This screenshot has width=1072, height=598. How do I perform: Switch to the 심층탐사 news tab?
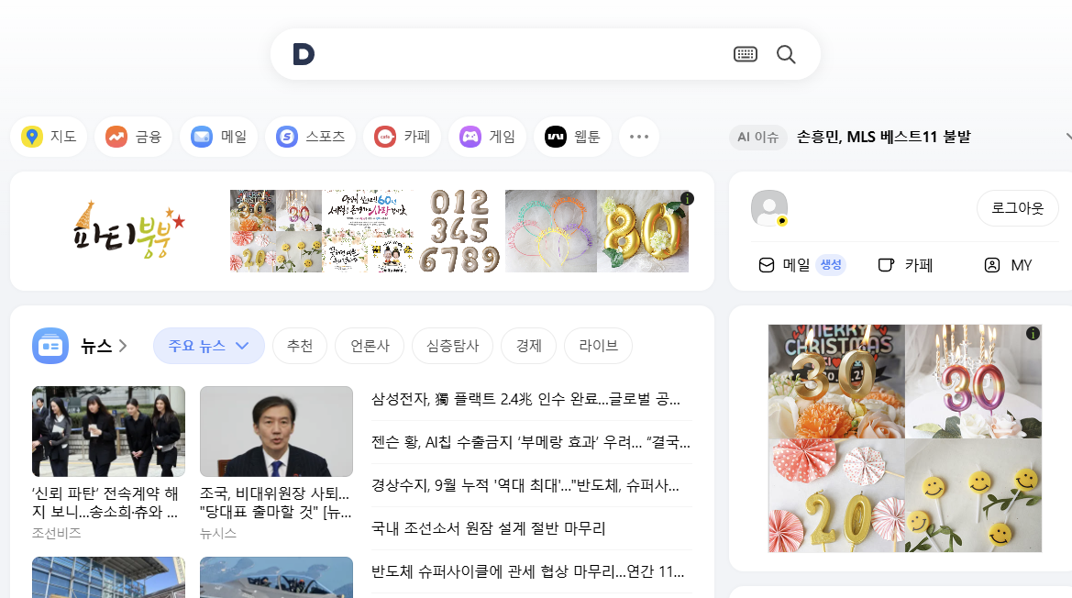[453, 346]
